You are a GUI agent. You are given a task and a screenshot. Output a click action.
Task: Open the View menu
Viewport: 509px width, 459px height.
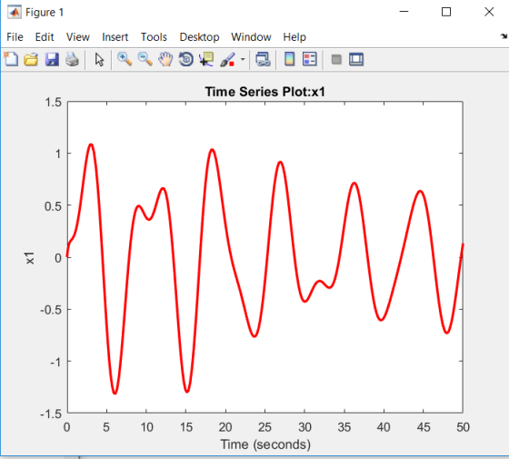tap(78, 37)
